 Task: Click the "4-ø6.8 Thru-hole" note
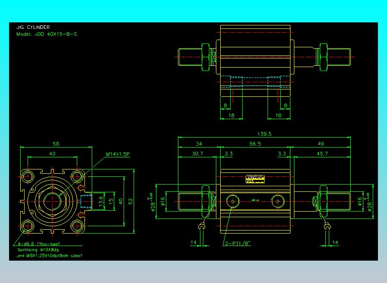coord(39,244)
